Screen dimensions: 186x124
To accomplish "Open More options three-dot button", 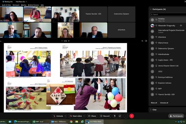I will click(126, 116).
